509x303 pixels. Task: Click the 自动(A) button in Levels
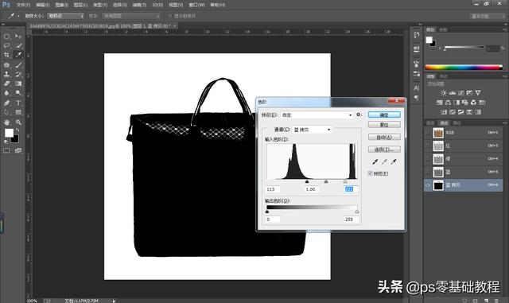click(384, 138)
